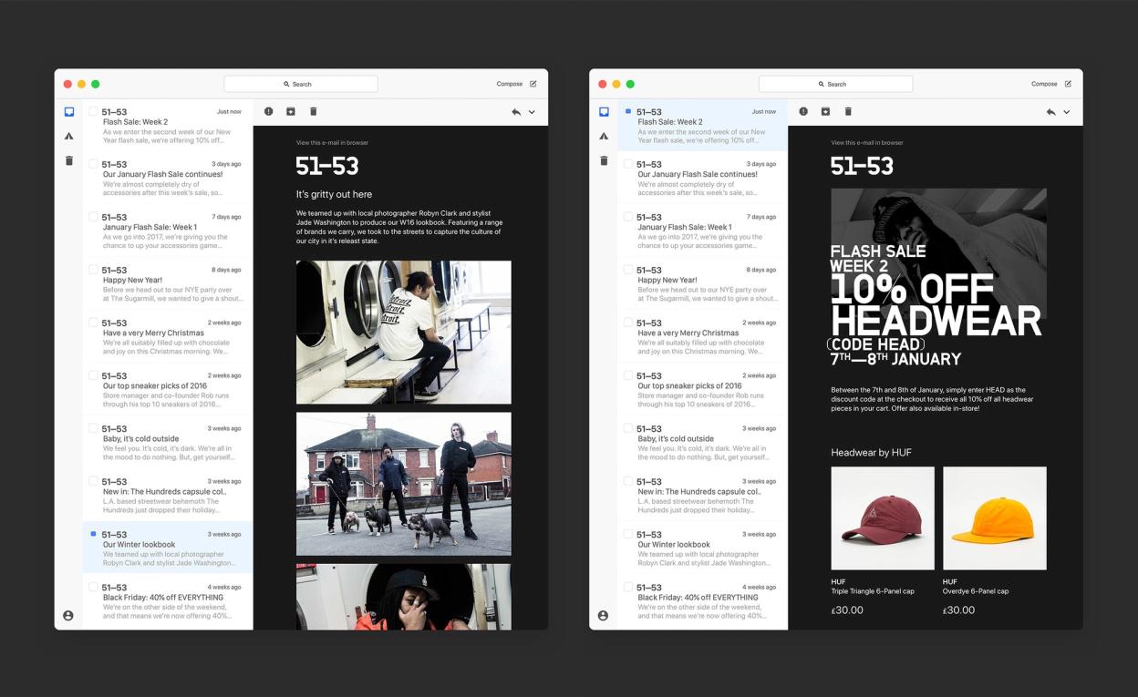1138x697 pixels.
Task: Tick checkbox for January Flash Sale: Week 1, left window
Action: coord(93,217)
